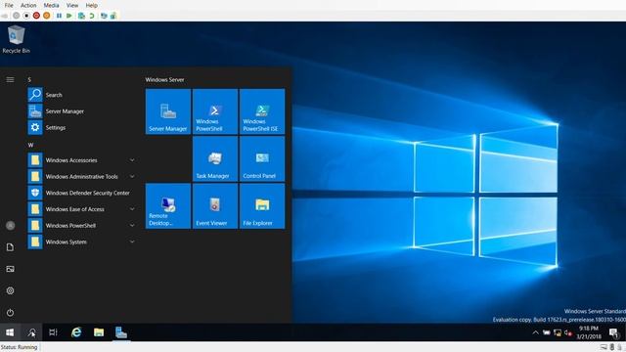Click the Windows Start button on taskbar
The width and height of the screenshot is (626, 352).
point(10,332)
